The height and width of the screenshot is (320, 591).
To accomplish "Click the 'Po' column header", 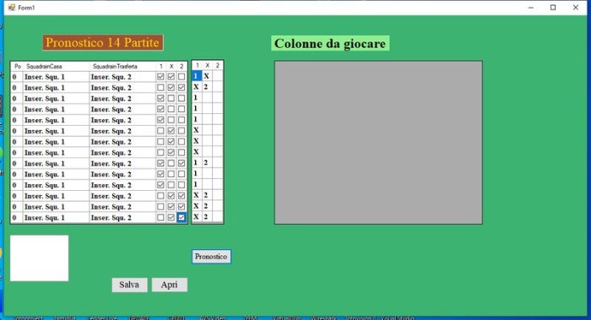I will point(17,67).
